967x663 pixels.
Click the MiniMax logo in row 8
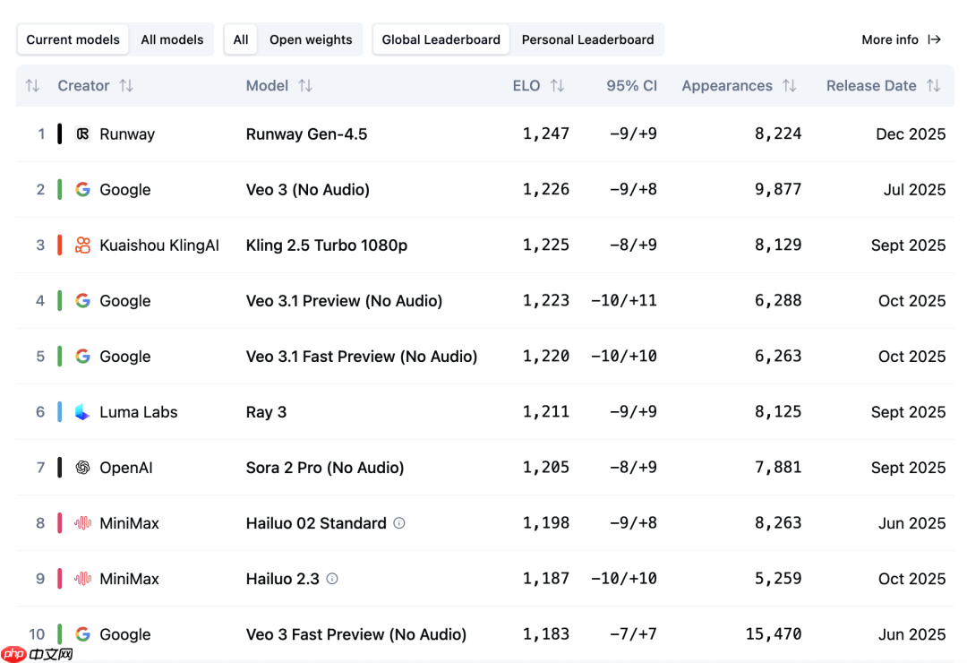point(82,523)
